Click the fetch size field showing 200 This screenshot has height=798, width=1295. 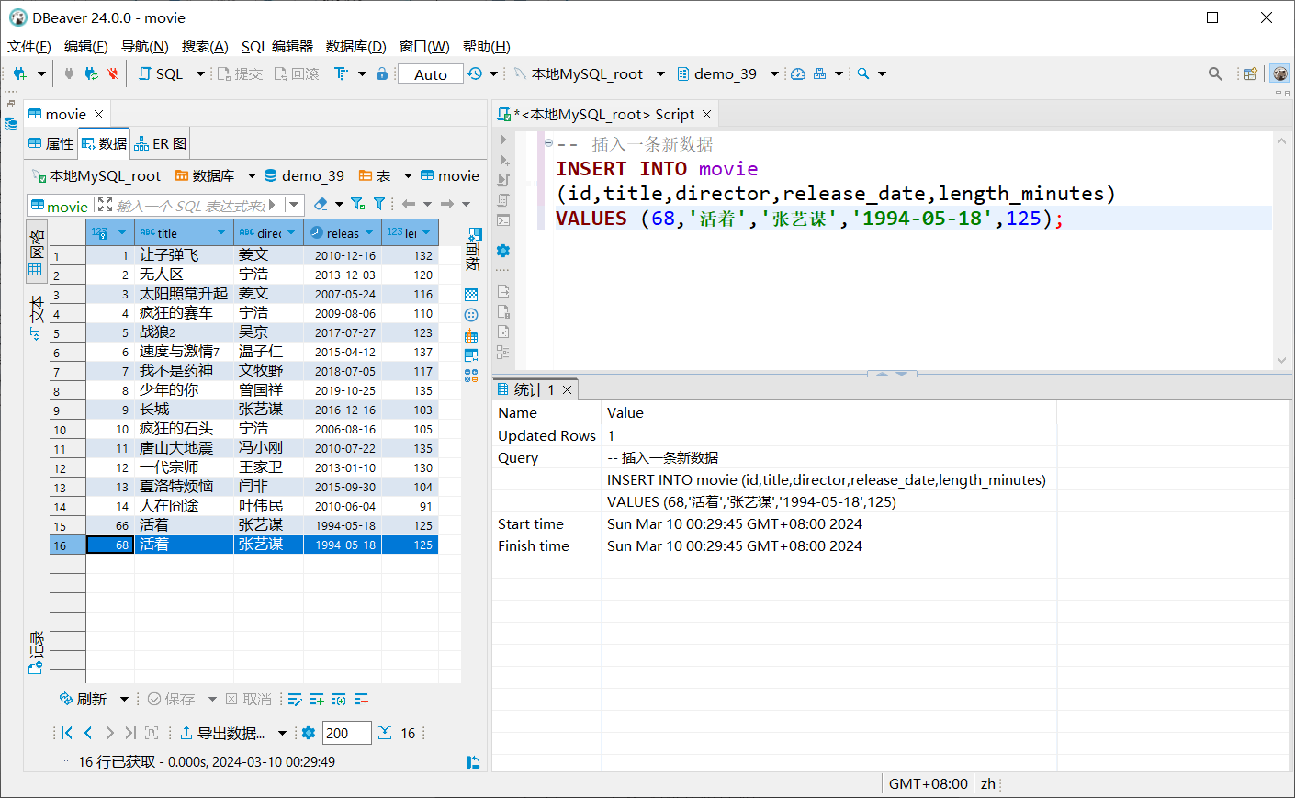pyautogui.click(x=347, y=733)
